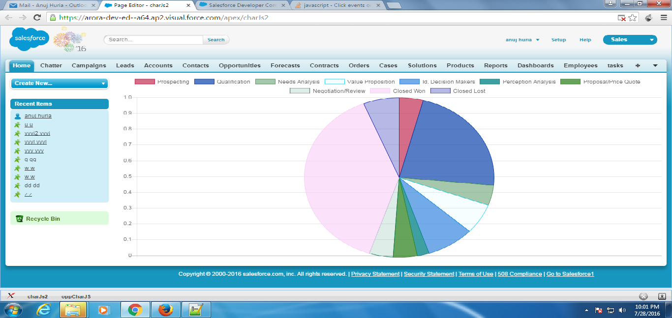672x318 pixels.
Task: Click the X icon in the developer console bar
Action: tap(11, 296)
